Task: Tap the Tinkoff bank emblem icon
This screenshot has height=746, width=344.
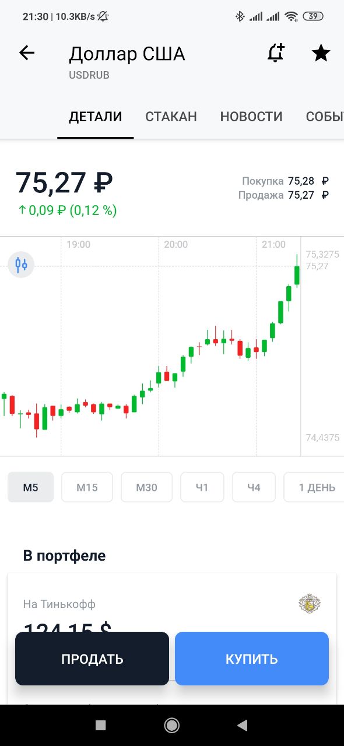Action: pos(310,604)
